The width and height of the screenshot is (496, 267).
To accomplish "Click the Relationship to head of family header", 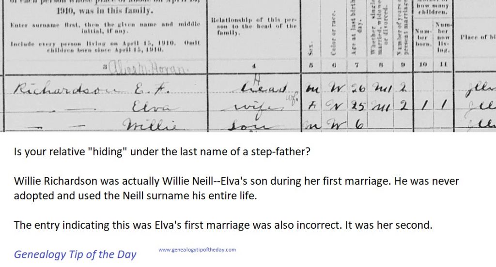I will tap(255, 26).
